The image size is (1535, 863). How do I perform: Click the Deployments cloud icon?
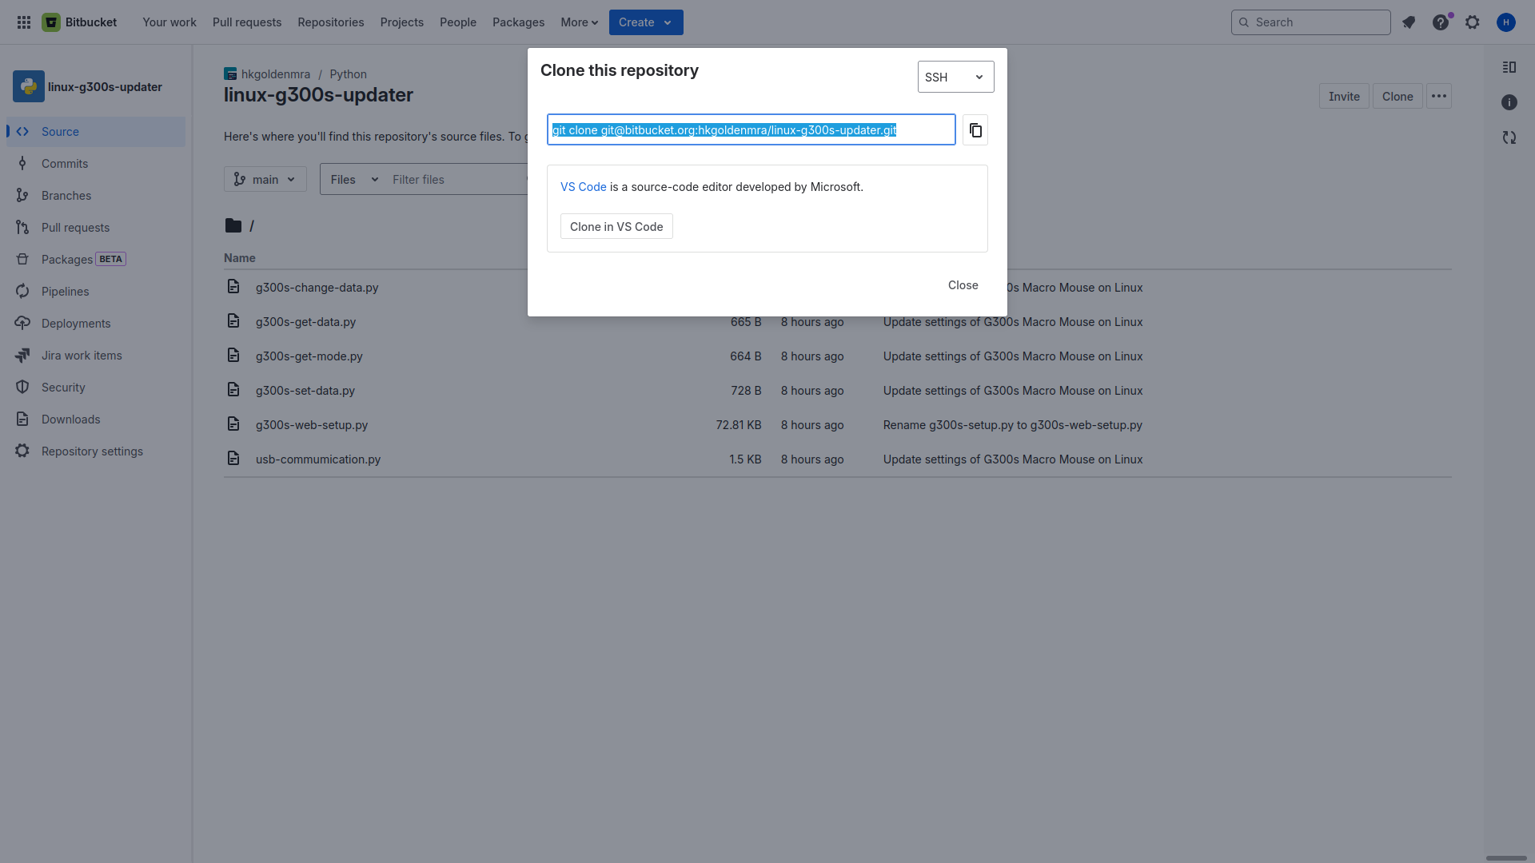click(x=22, y=324)
